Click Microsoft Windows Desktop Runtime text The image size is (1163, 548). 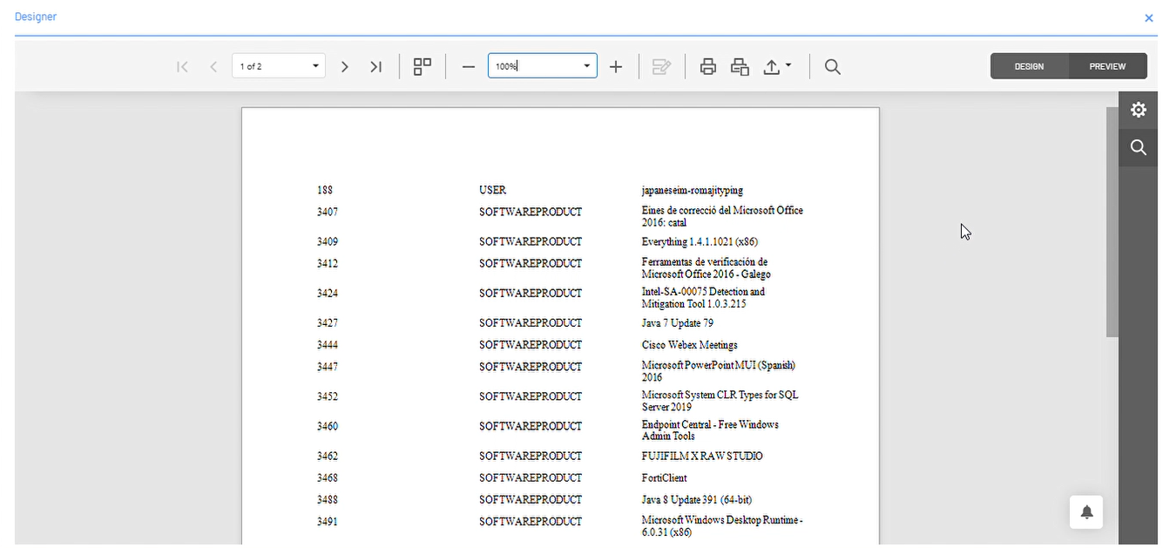[722, 526]
